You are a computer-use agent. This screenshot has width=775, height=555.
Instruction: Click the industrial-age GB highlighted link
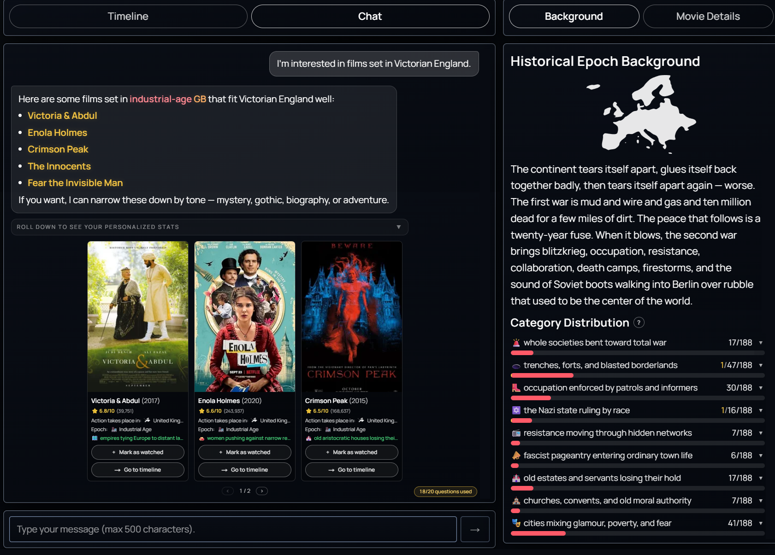pyautogui.click(x=168, y=99)
